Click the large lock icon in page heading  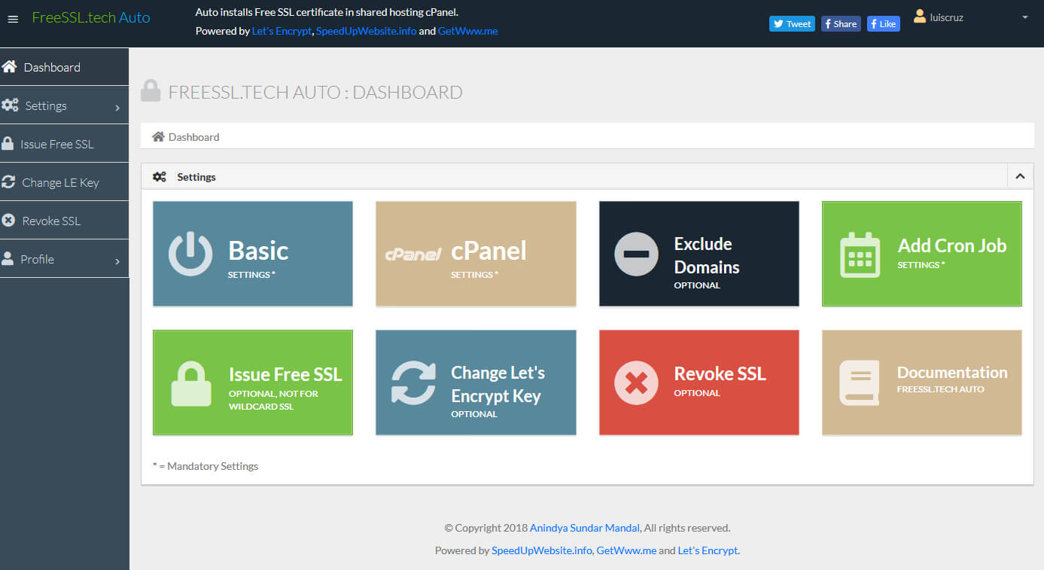point(151,91)
